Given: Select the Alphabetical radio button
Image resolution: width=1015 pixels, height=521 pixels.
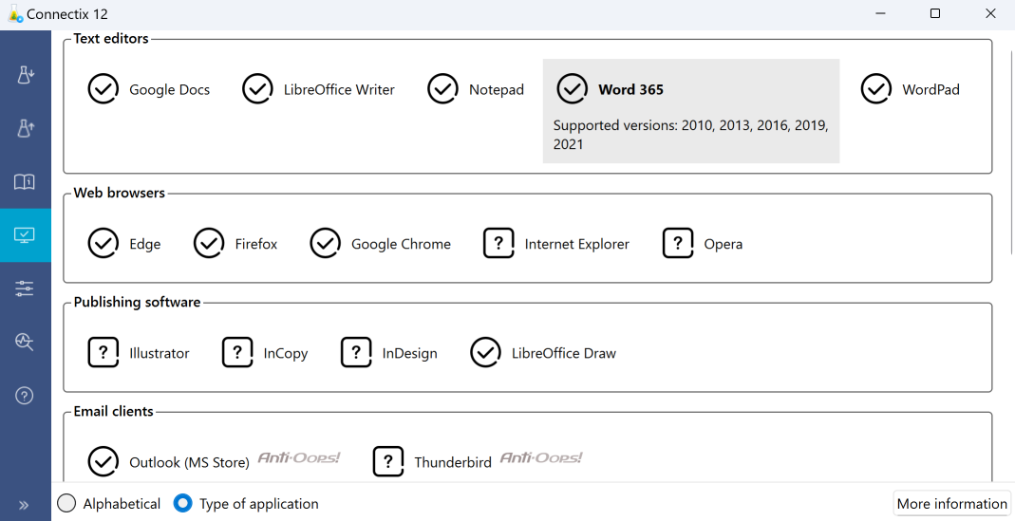Looking at the screenshot, I should [x=66, y=504].
